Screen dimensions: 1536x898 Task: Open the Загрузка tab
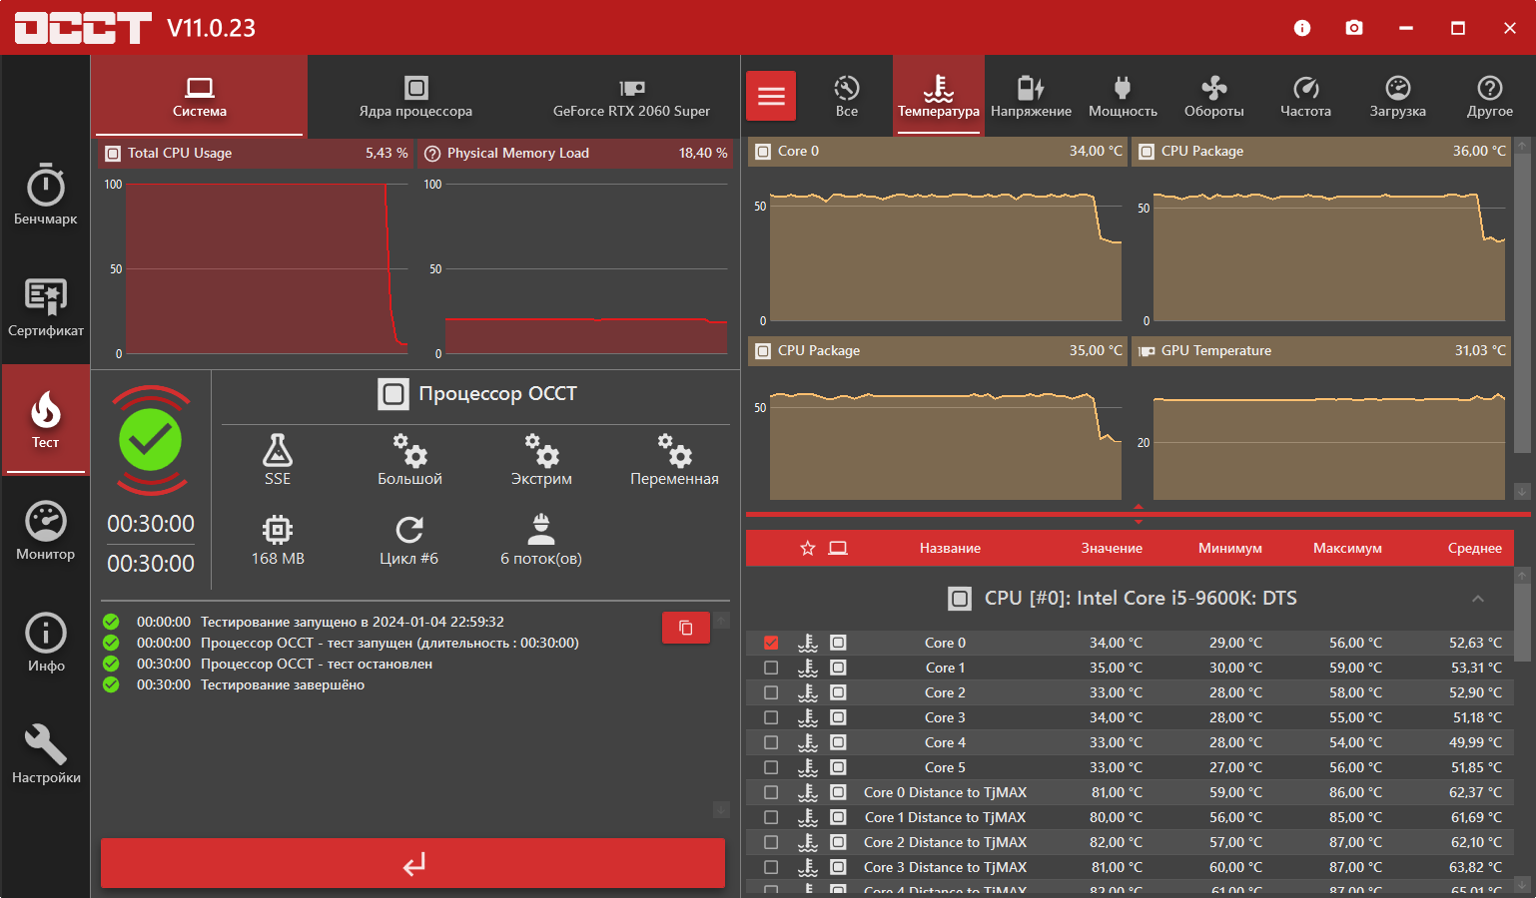1398,96
